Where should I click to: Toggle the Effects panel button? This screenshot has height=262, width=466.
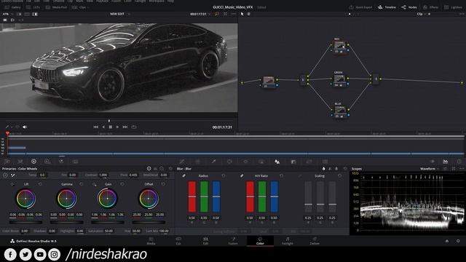click(430, 7)
